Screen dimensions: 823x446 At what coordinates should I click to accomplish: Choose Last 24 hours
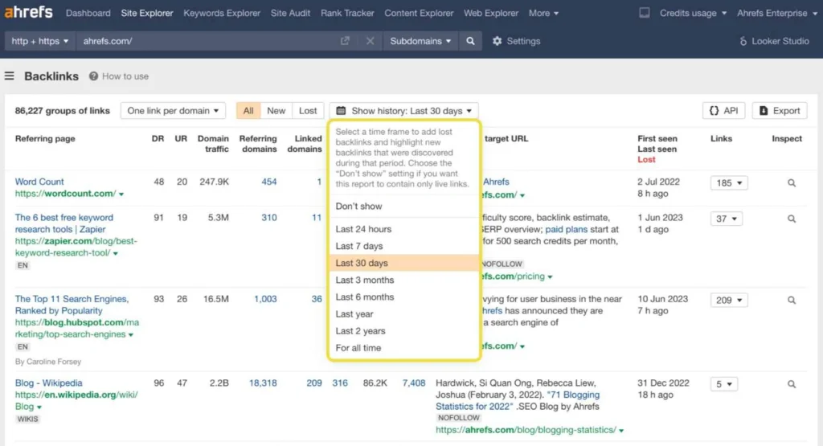pos(403,229)
